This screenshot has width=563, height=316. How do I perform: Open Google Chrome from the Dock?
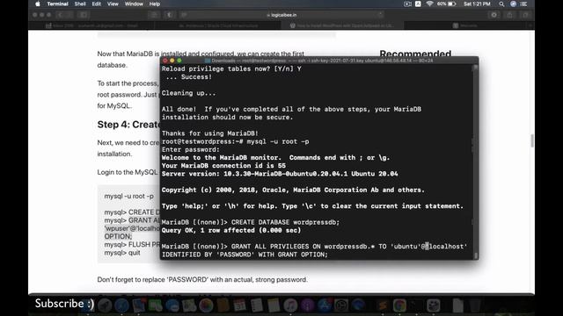tap(399, 305)
